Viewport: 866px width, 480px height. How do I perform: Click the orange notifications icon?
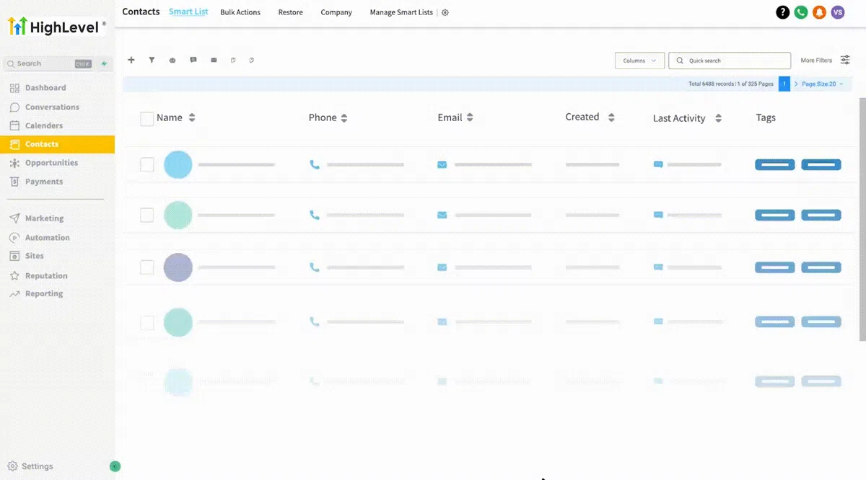tap(819, 12)
